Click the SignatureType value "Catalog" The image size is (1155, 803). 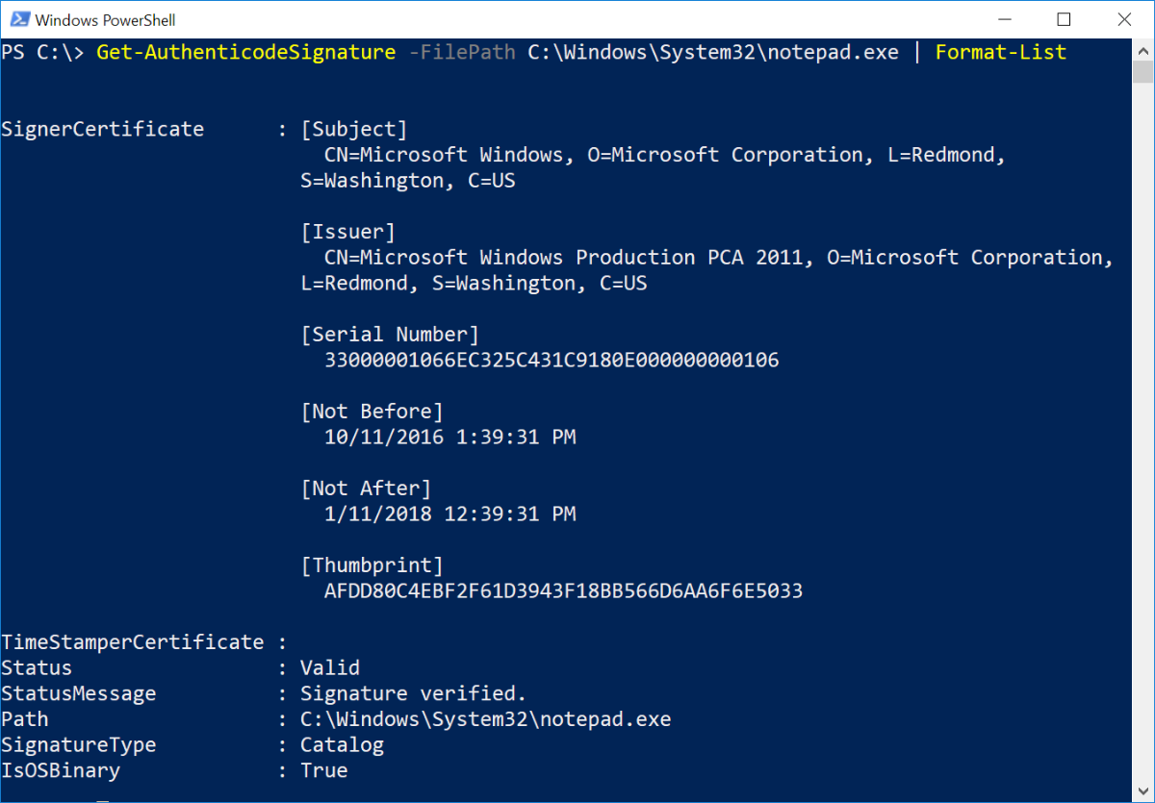[342, 745]
